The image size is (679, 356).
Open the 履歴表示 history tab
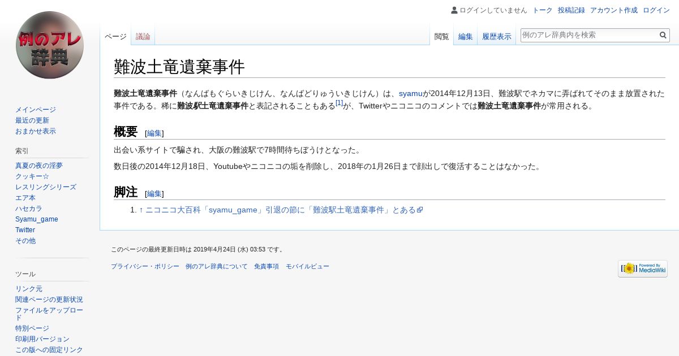tap(497, 37)
